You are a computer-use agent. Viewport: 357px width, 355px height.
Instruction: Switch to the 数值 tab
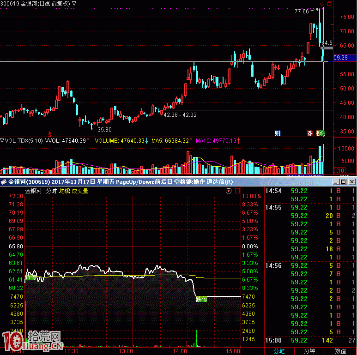click(340, 351)
